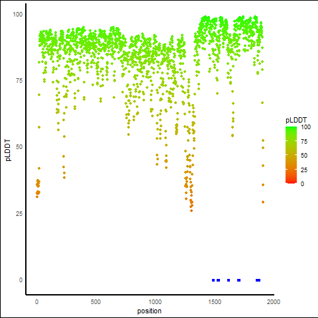Click the pLDDT color gradient legend bar
This screenshot has height=318, width=318.
pos(291,155)
